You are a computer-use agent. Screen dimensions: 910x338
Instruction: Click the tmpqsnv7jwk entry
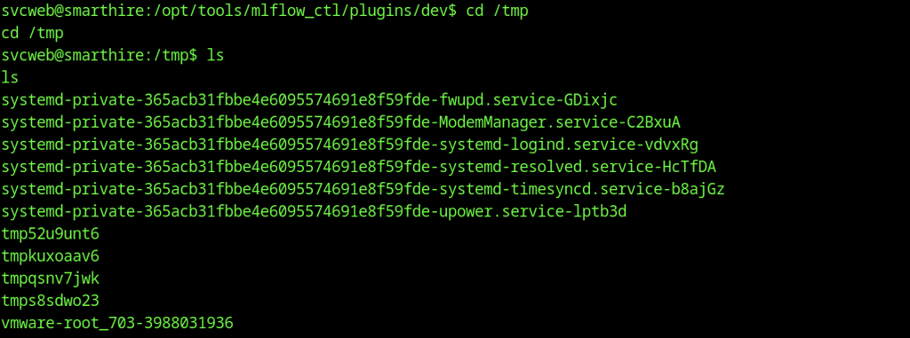[x=51, y=279]
